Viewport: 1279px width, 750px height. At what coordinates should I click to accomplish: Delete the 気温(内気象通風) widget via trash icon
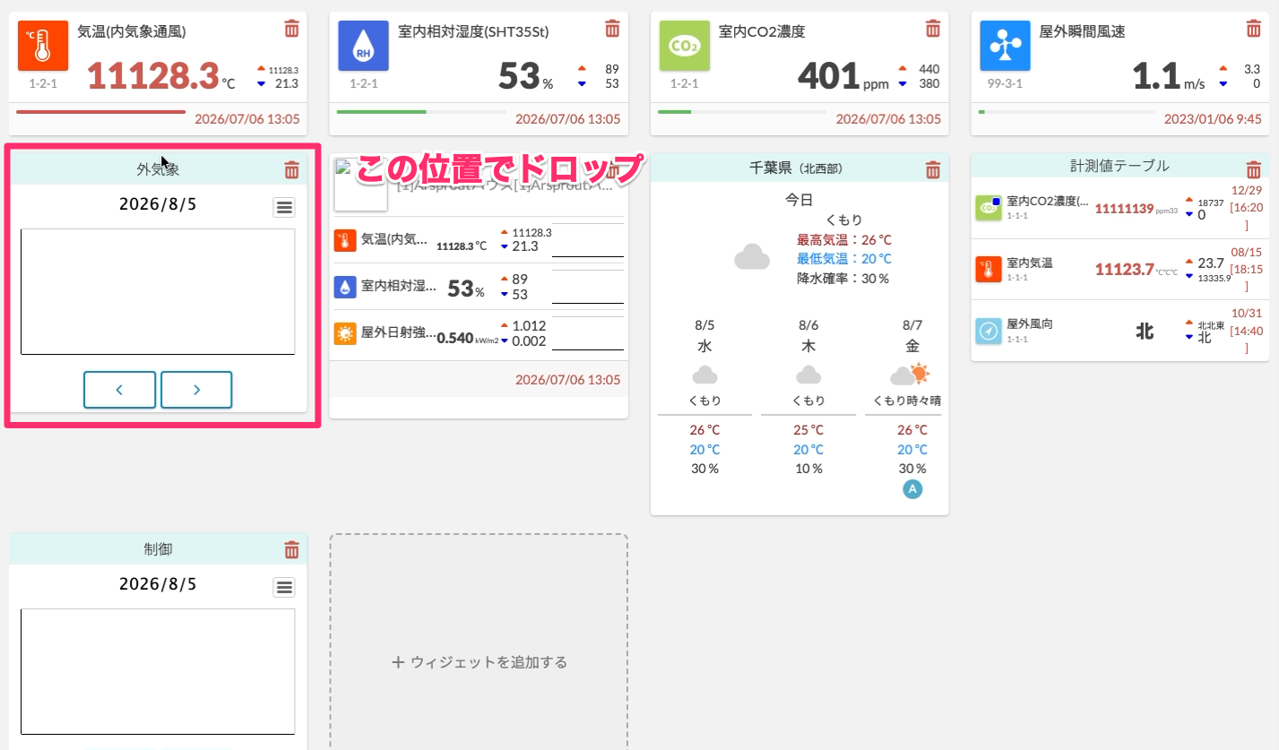click(x=291, y=29)
